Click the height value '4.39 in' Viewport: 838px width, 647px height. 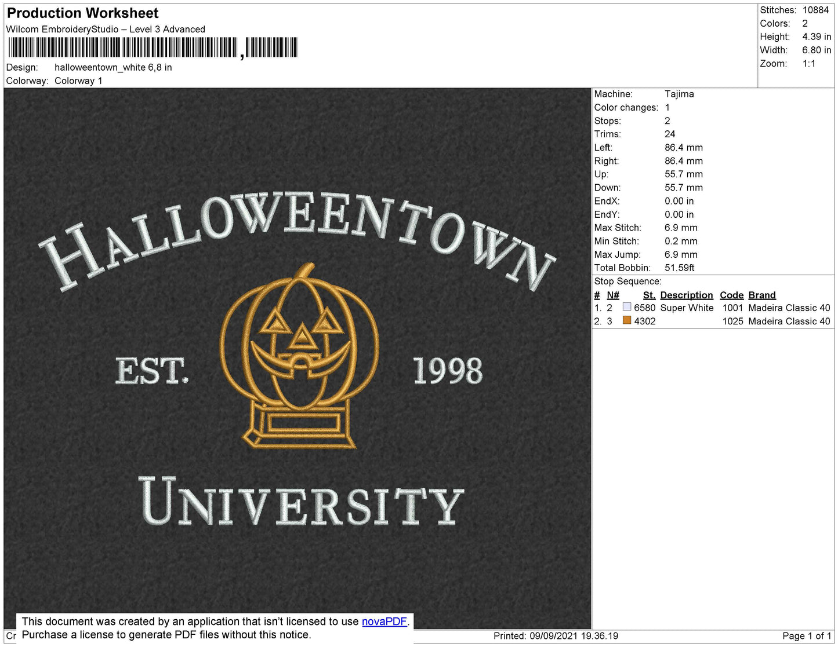[x=817, y=36]
